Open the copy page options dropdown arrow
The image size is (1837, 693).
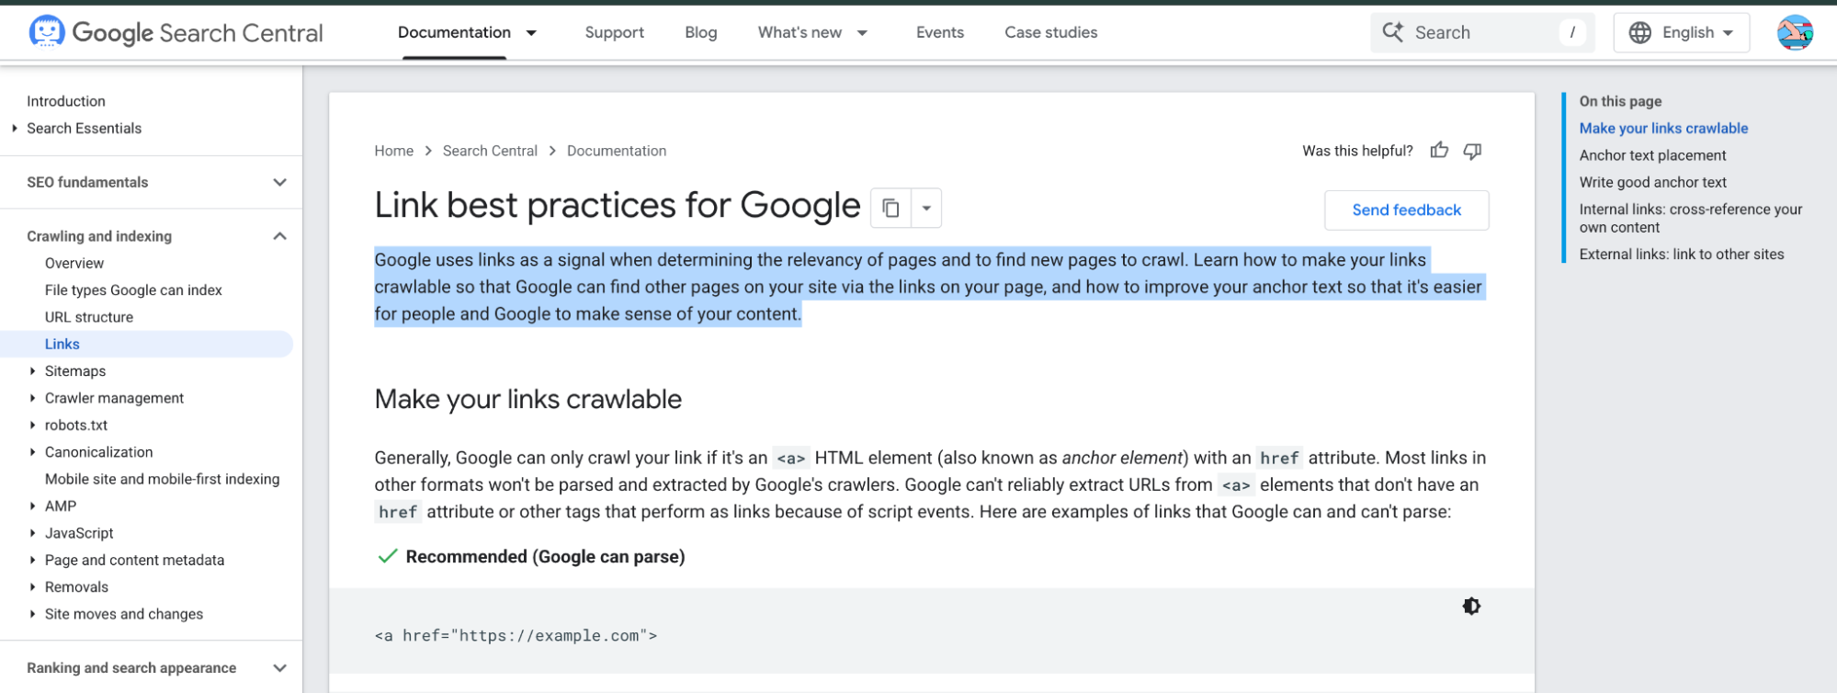[x=926, y=208]
